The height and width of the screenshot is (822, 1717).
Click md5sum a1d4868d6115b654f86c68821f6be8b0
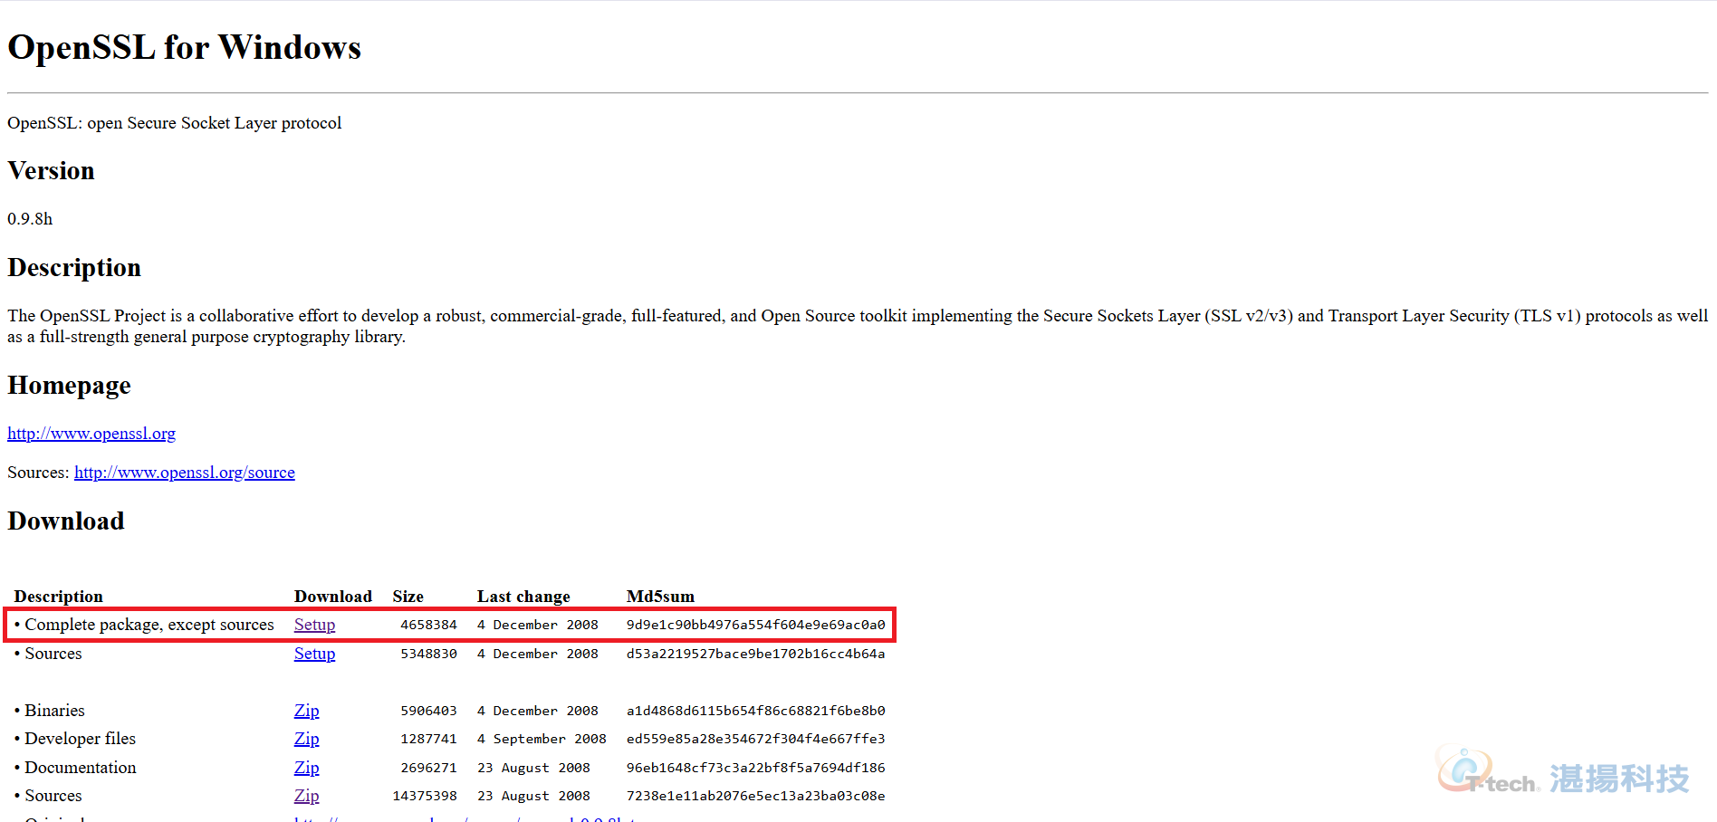click(x=755, y=711)
